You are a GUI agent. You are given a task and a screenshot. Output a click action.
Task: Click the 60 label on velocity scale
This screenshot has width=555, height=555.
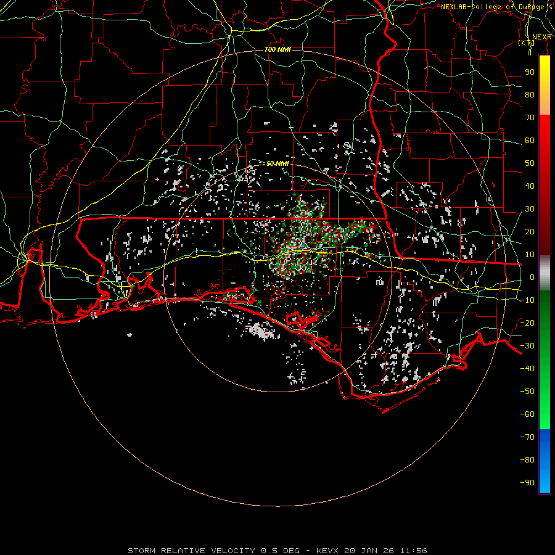coord(530,140)
